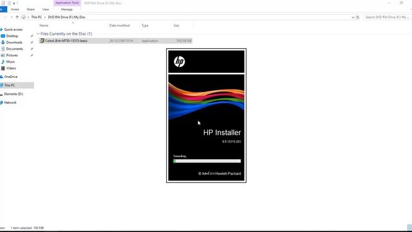Go up one folder level arrow
The width and height of the screenshot is (412, 232).
[17, 17]
